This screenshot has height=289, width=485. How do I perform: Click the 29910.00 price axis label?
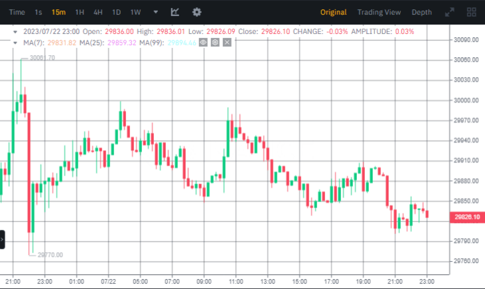[466, 161]
